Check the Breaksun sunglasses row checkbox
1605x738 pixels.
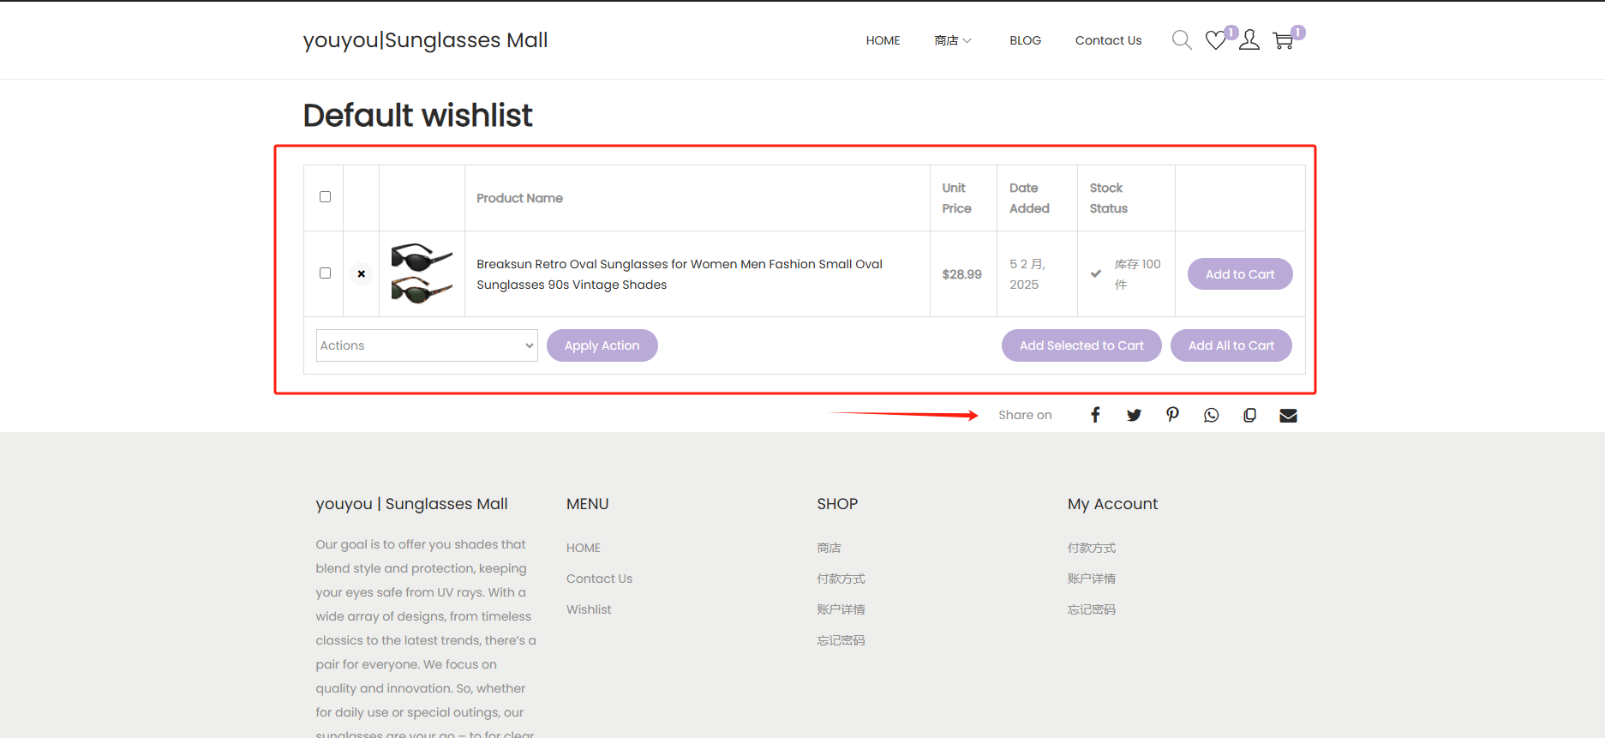tap(325, 273)
